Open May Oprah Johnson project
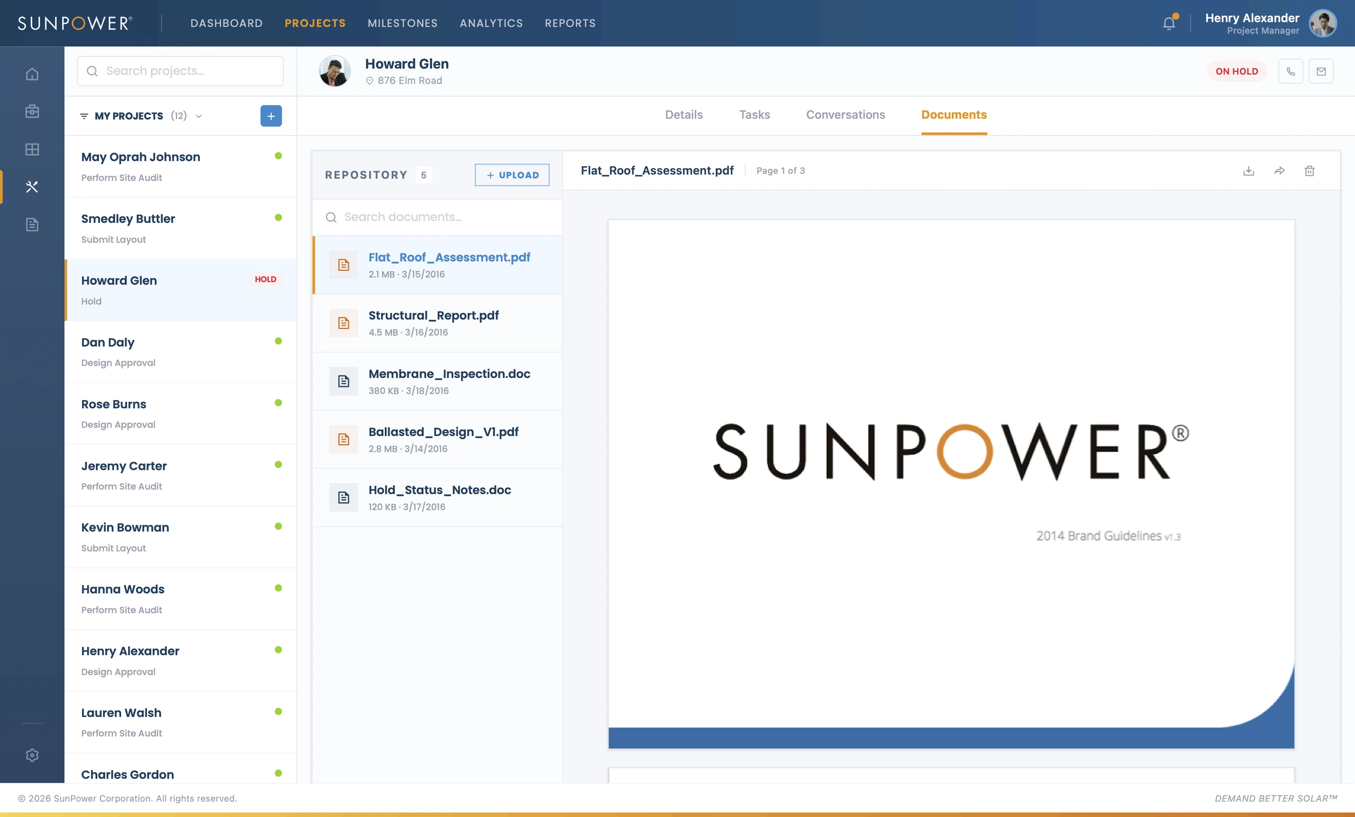The image size is (1355, 817). tap(180, 167)
